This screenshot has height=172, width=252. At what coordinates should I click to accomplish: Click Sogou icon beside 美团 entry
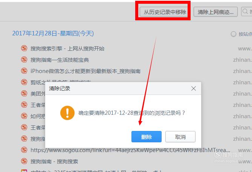24,93
